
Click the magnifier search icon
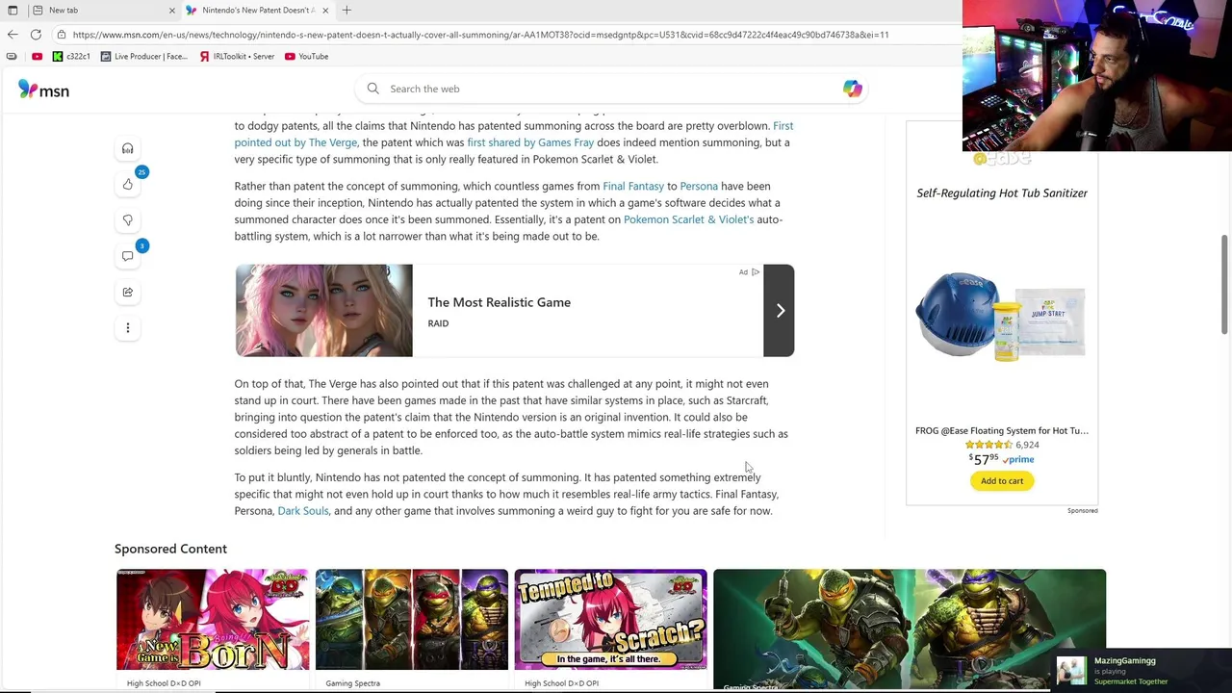[x=373, y=89]
